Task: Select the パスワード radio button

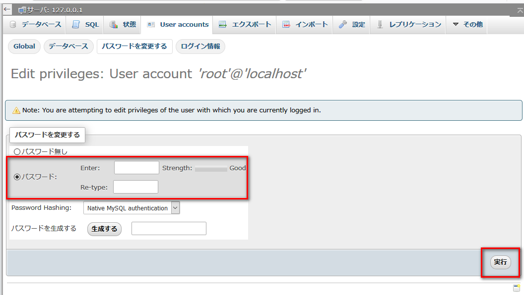Action: click(x=17, y=177)
